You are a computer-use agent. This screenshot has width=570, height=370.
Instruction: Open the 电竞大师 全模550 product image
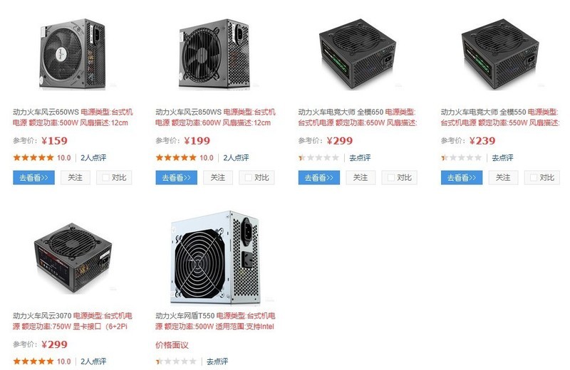click(x=500, y=54)
